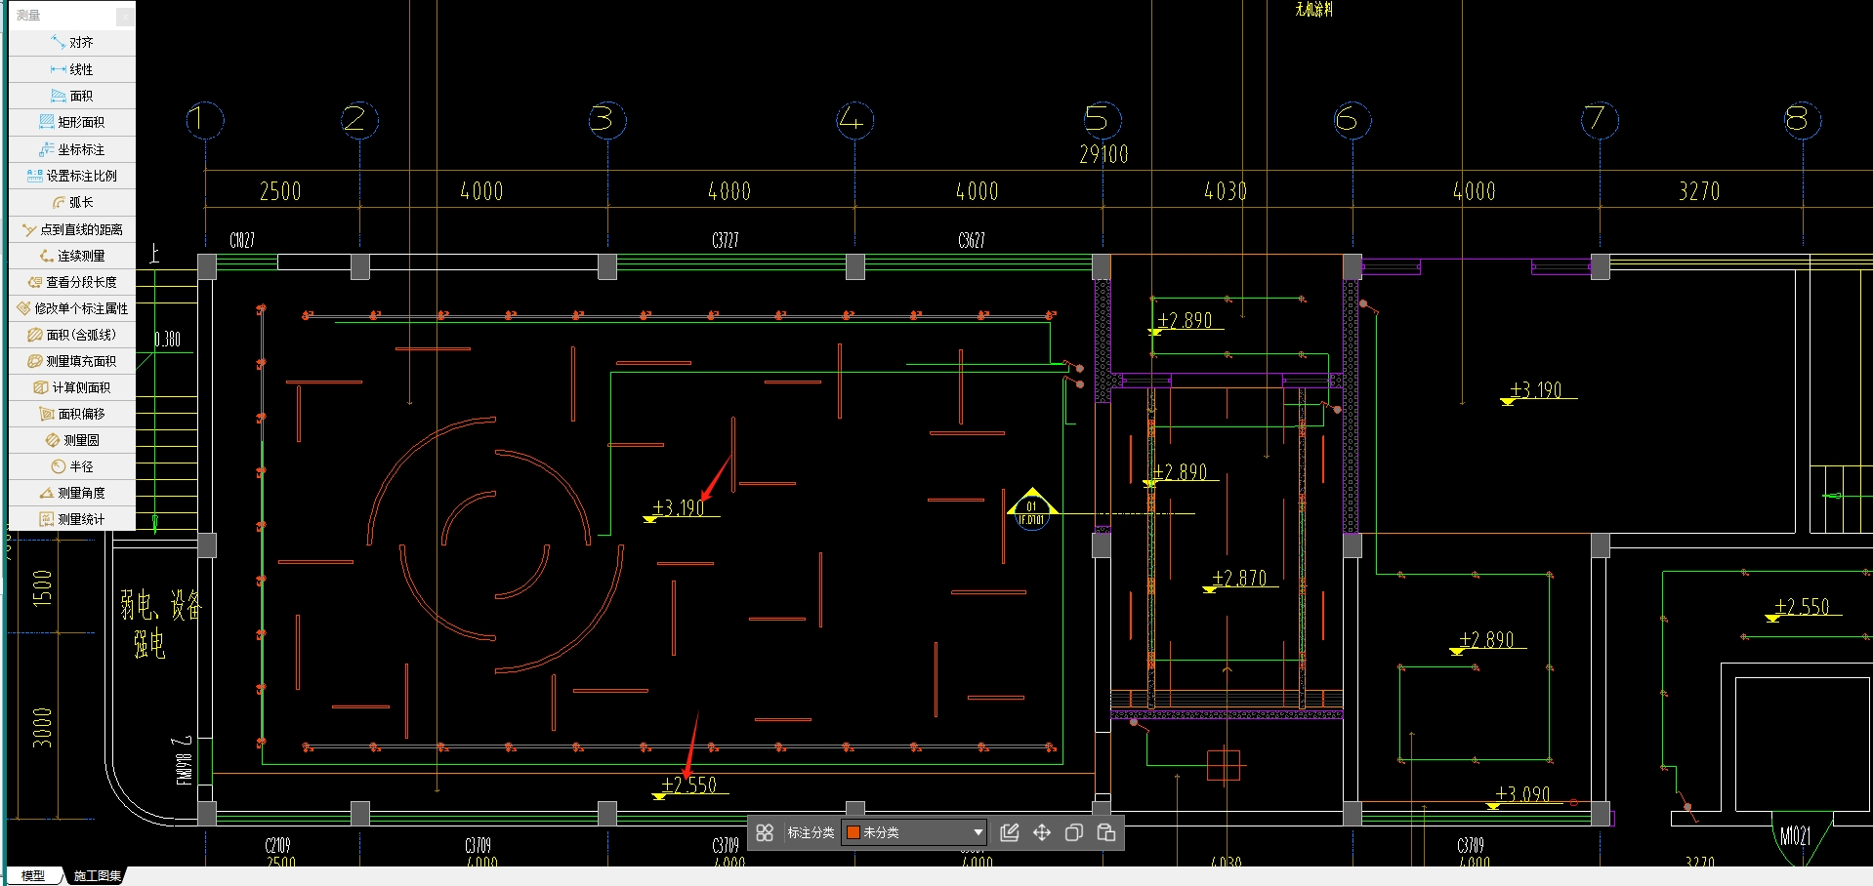Click the paste clipboard icon in floating toolbar
This screenshot has height=886, width=1873.
click(1106, 832)
